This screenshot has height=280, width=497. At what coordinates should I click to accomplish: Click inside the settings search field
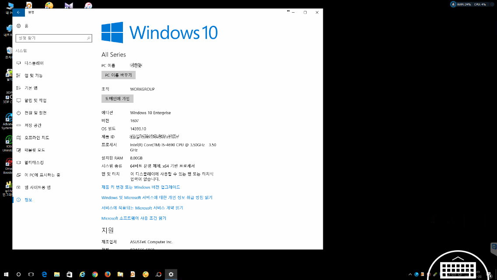pos(50,38)
